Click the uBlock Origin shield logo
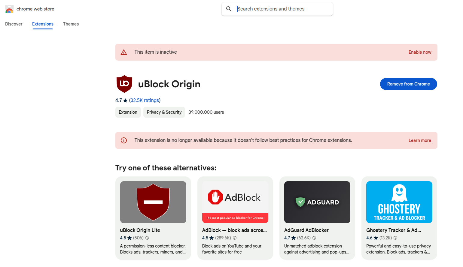The height and width of the screenshot is (267, 463). coord(124,84)
